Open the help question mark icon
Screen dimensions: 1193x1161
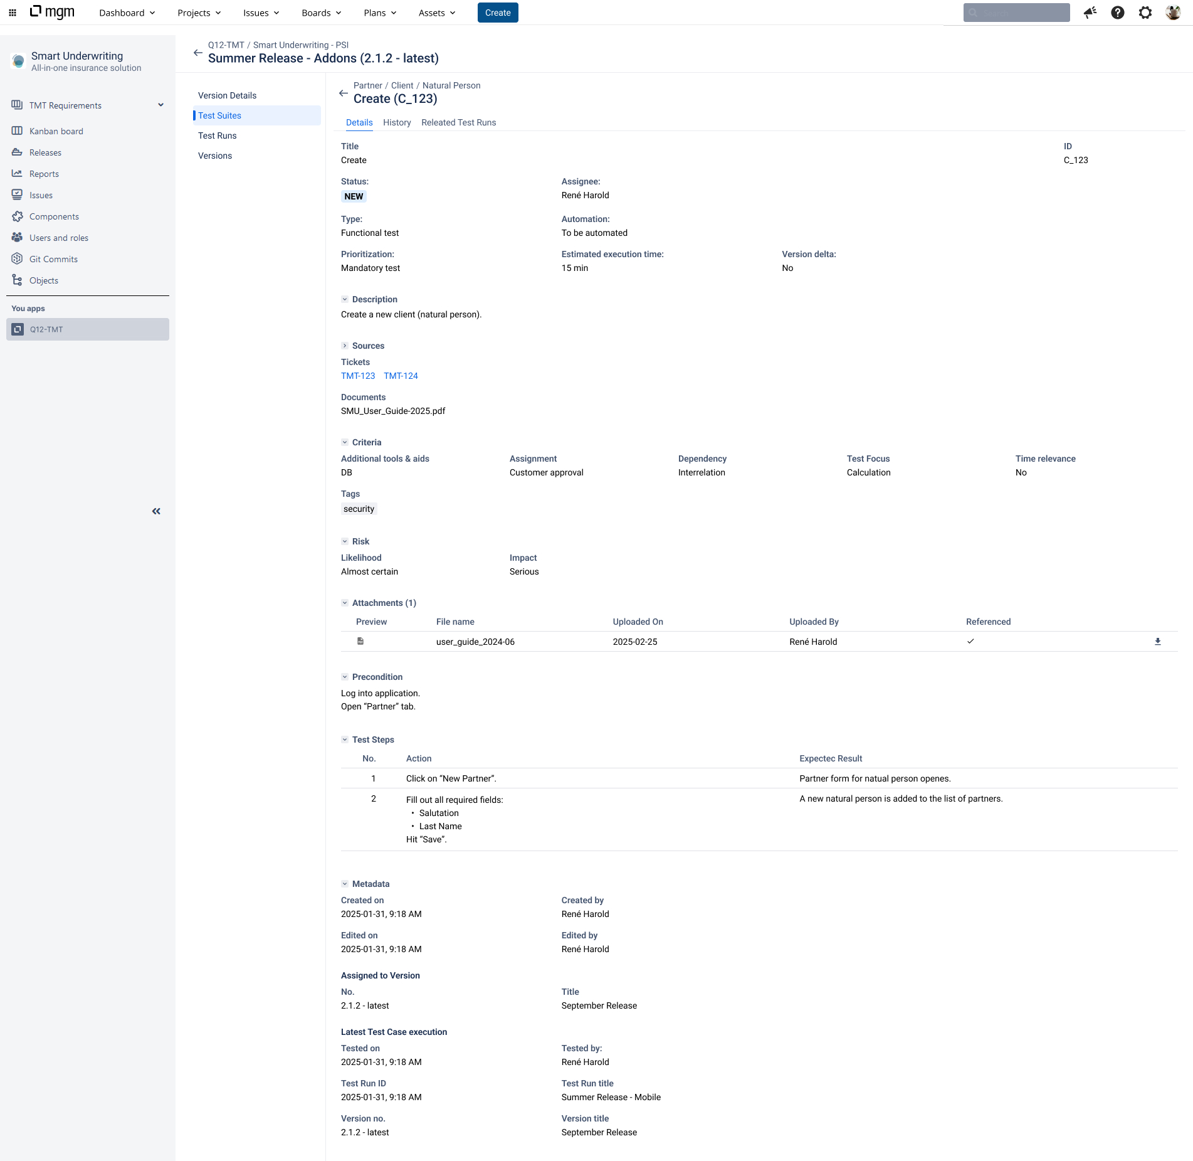[x=1118, y=13]
